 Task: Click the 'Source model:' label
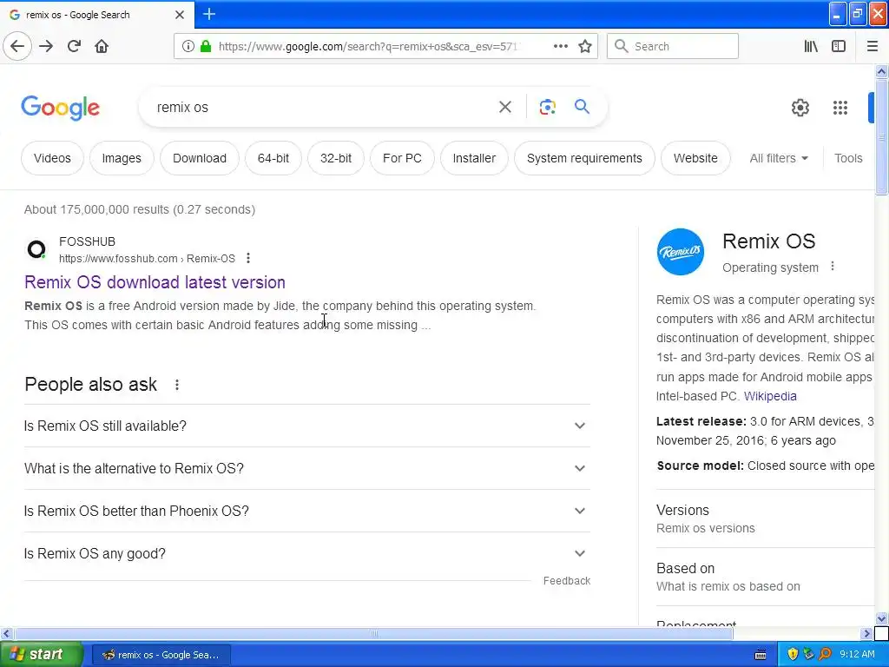point(701,466)
